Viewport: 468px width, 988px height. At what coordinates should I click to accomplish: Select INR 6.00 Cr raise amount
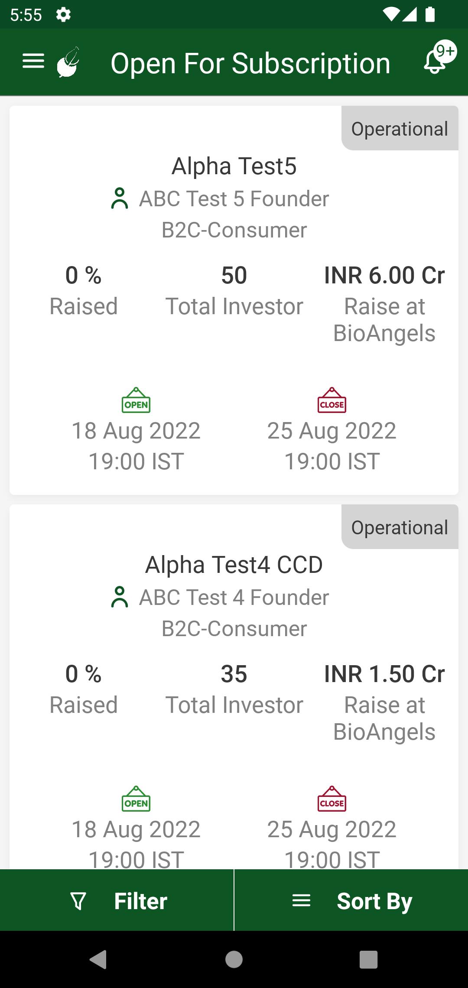[384, 276]
